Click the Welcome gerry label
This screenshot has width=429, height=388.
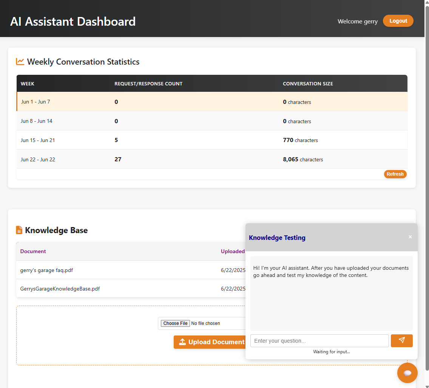tap(357, 21)
